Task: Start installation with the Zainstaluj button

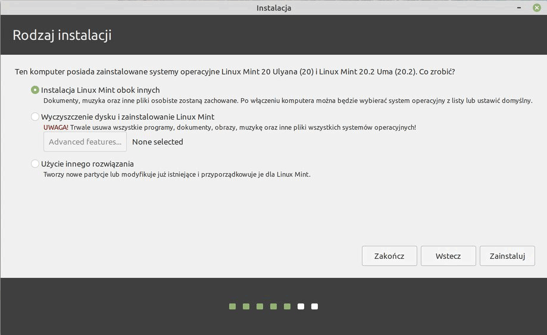Action: pyautogui.click(x=507, y=256)
